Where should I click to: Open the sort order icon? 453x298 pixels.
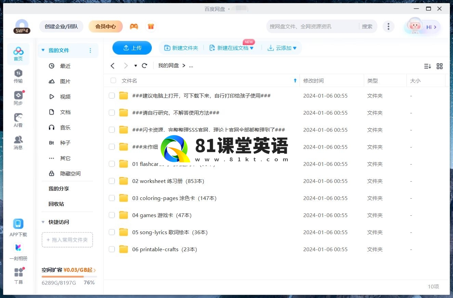[x=427, y=66]
